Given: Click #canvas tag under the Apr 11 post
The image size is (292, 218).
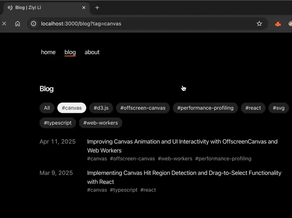Looking at the screenshot, I should coord(97,159).
